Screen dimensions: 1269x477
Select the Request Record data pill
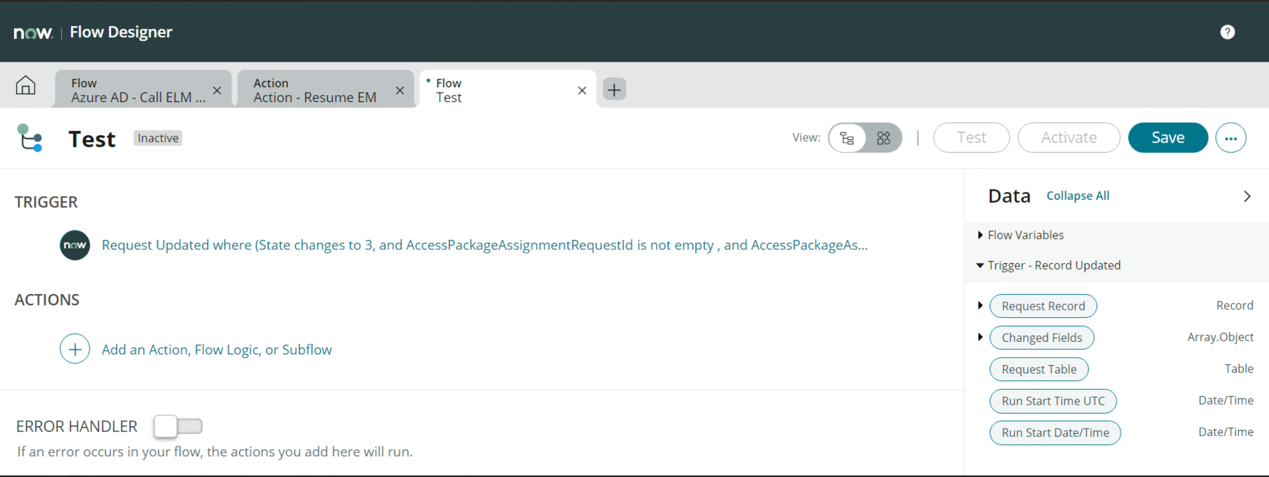(x=1043, y=306)
